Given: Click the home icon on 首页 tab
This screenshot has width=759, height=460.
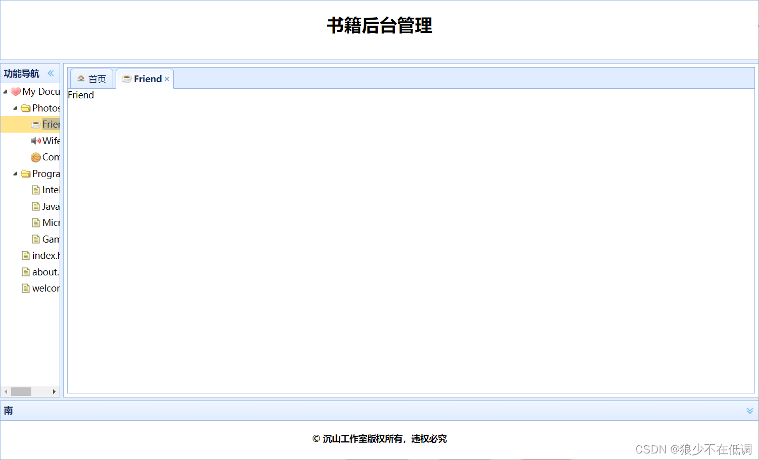Looking at the screenshot, I should pyautogui.click(x=81, y=78).
